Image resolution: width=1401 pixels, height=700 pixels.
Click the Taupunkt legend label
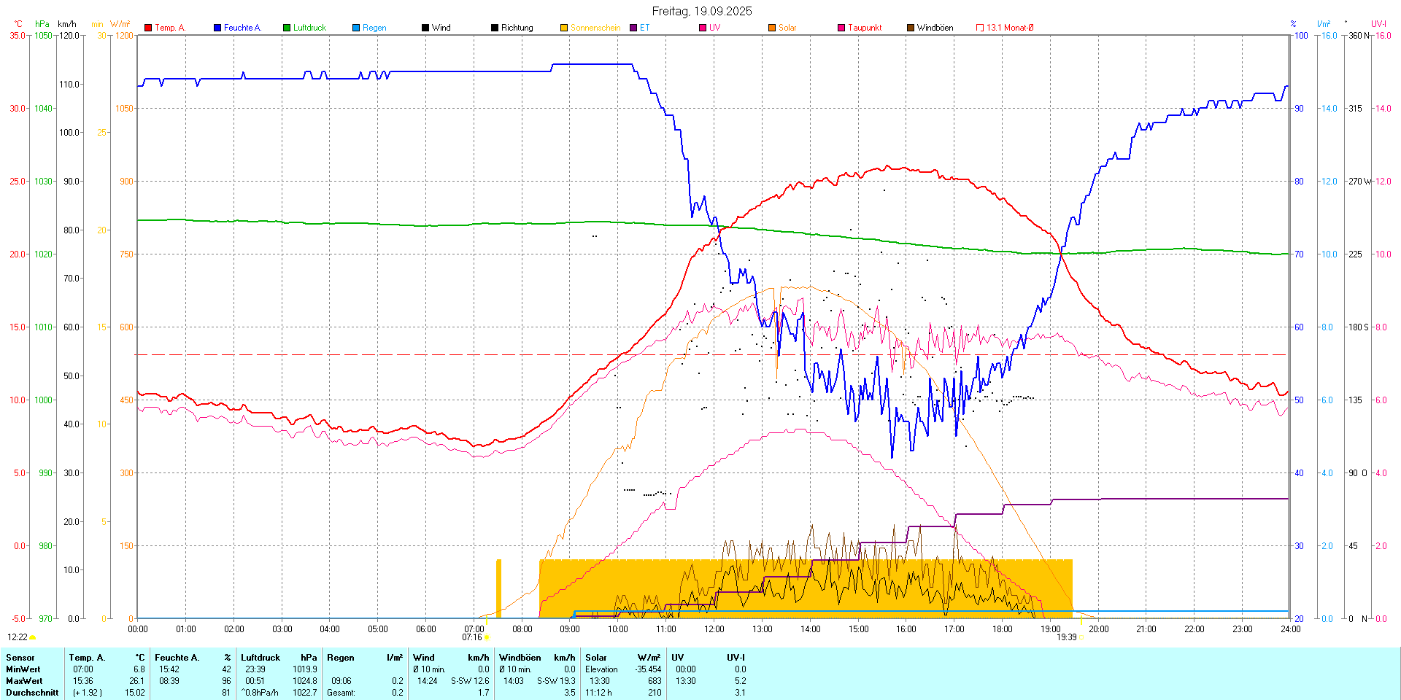point(865,28)
